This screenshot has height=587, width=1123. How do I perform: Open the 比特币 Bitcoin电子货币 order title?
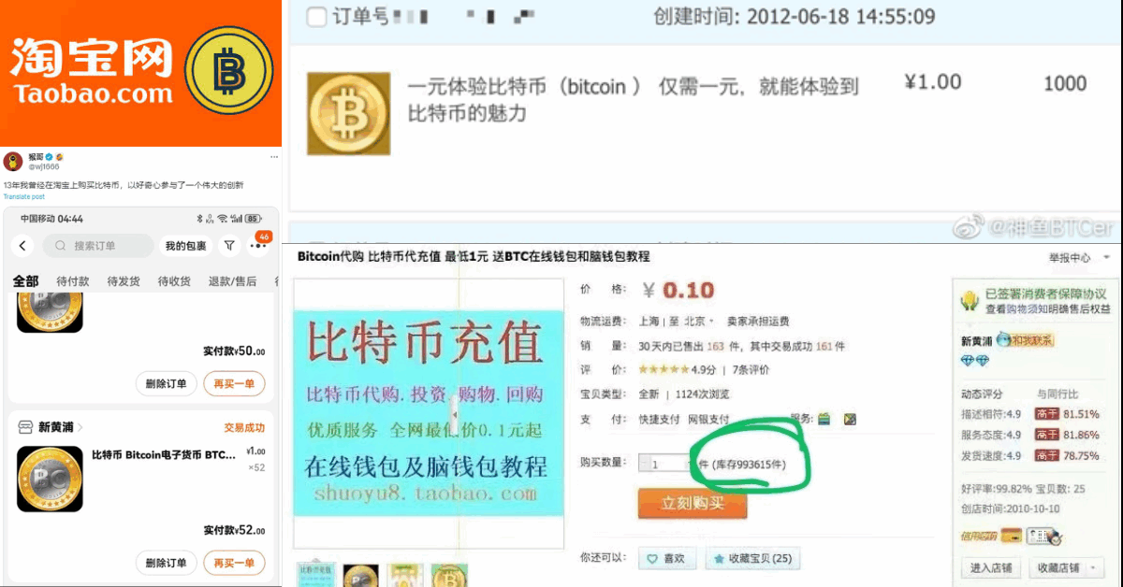pyautogui.click(x=164, y=455)
